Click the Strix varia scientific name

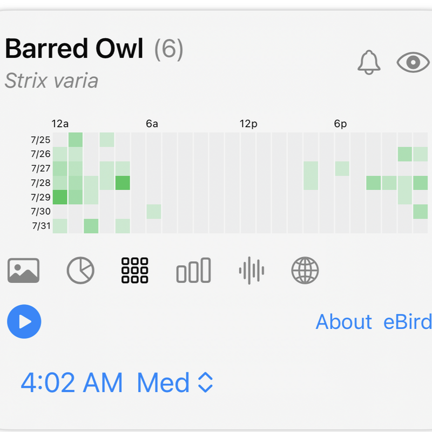click(x=51, y=80)
